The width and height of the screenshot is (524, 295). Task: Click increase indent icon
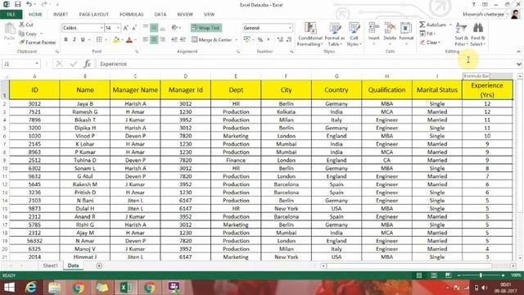click(x=183, y=39)
